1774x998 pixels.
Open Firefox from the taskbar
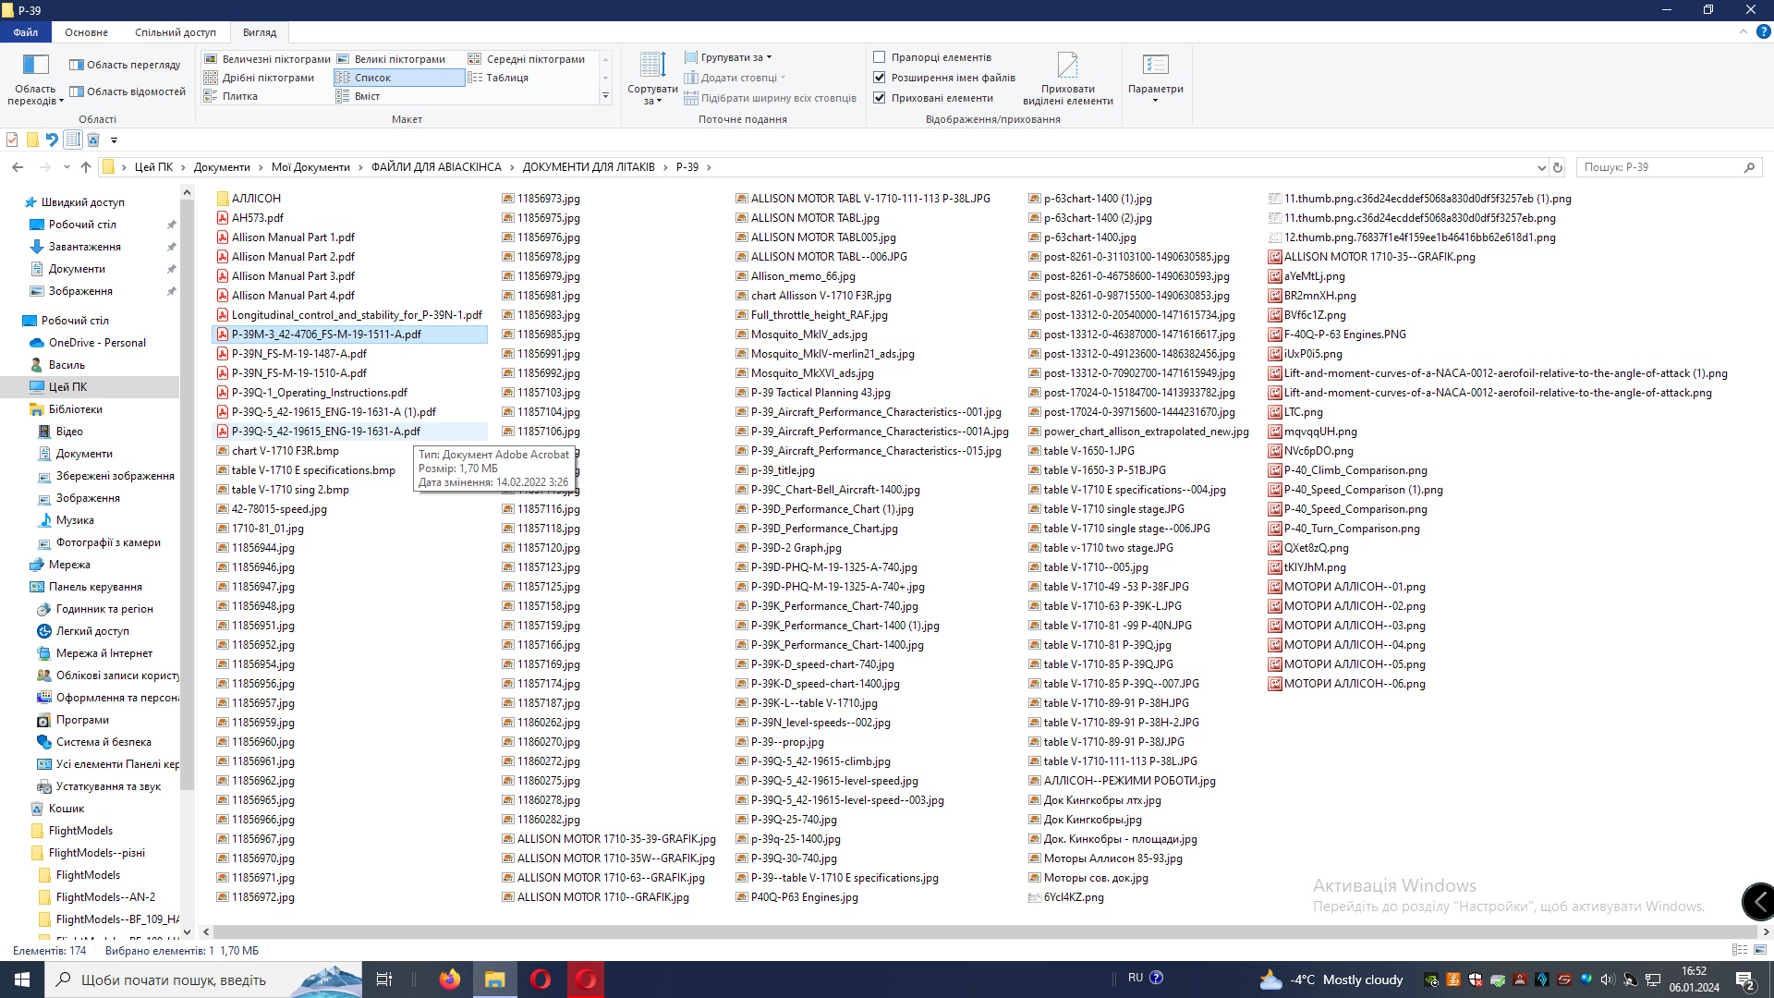(450, 980)
